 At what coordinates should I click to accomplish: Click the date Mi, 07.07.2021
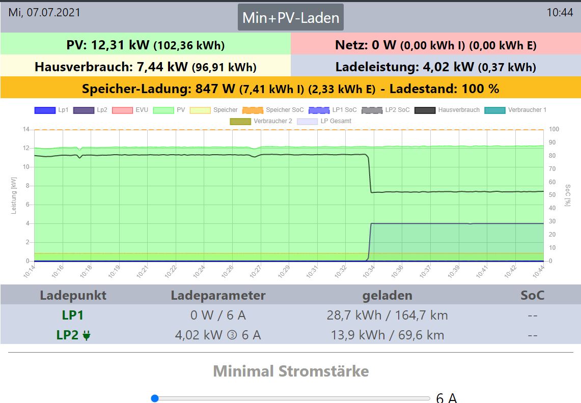pos(44,12)
